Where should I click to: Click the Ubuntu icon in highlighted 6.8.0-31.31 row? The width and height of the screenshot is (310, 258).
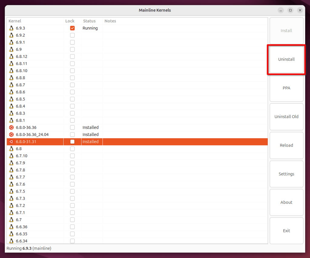click(x=11, y=142)
